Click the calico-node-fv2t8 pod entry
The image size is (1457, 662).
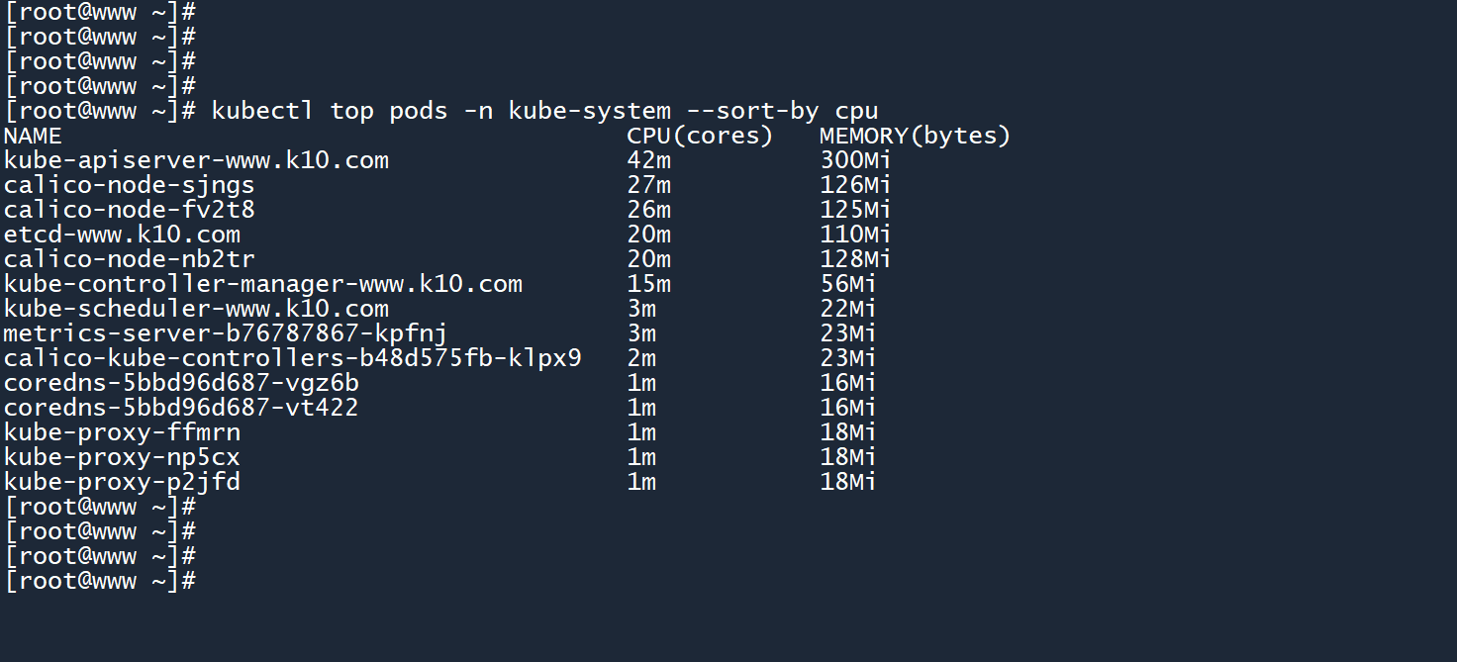click(130, 210)
